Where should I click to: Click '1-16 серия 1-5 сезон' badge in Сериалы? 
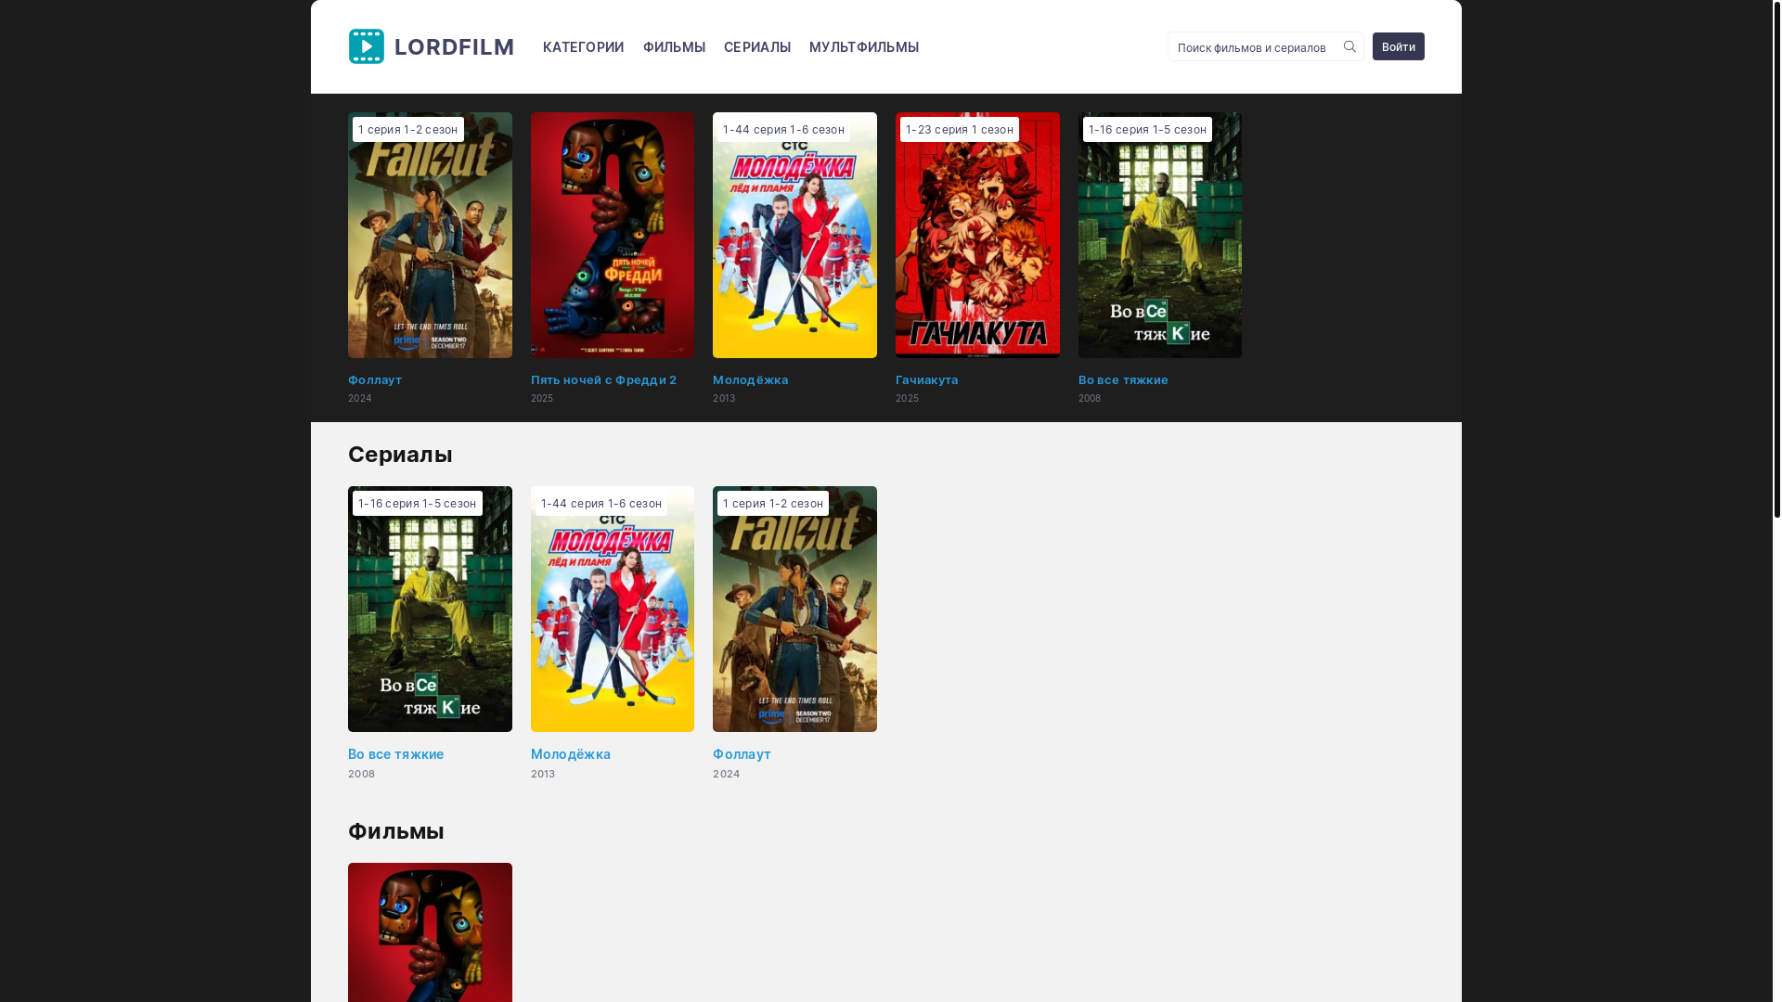tap(418, 503)
